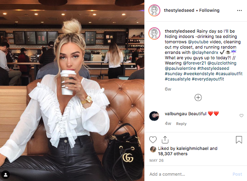Open the #weekendstyle hashtag
This screenshot has width=247, height=181.
pyautogui.click(x=199, y=74)
